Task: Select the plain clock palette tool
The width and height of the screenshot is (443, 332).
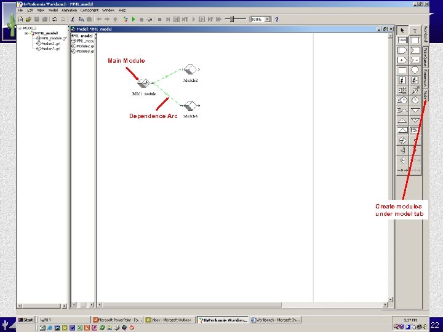Action: pos(415,100)
